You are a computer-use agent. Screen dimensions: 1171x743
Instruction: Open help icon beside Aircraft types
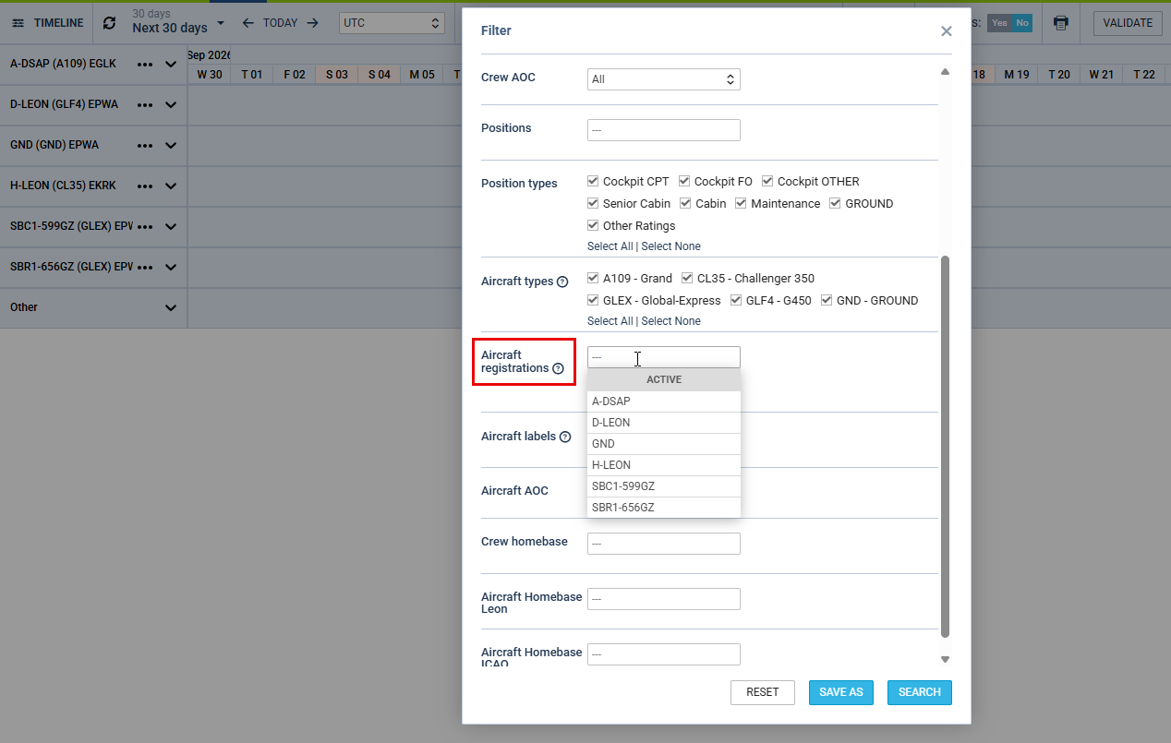[562, 282]
